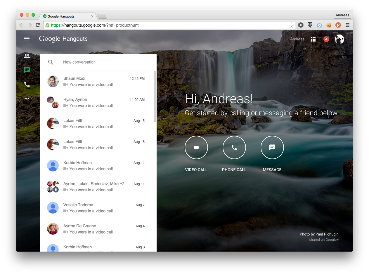This screenshot has height=275, width=369.
Task: Click the browser forward arrow
Action: pos(30,25)
